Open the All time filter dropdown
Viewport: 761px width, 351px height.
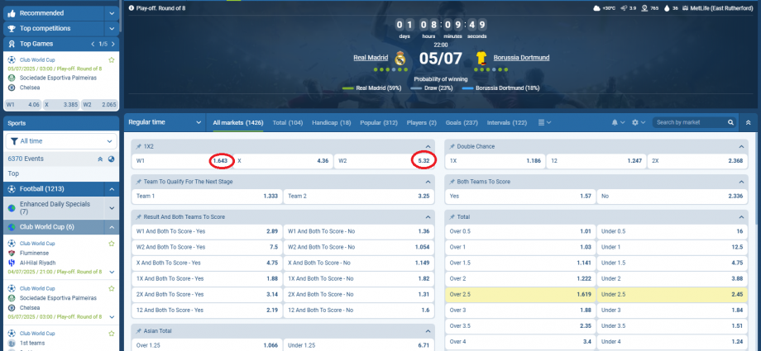pyautogui.click(x=61, y=141)
